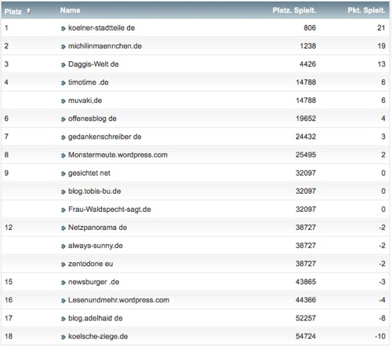
Task: Open the offenesblog de link
Action: pyautogui.click(x=93, y=119)
